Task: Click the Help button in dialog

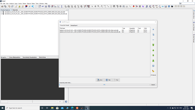Action: tap(108, 80)
